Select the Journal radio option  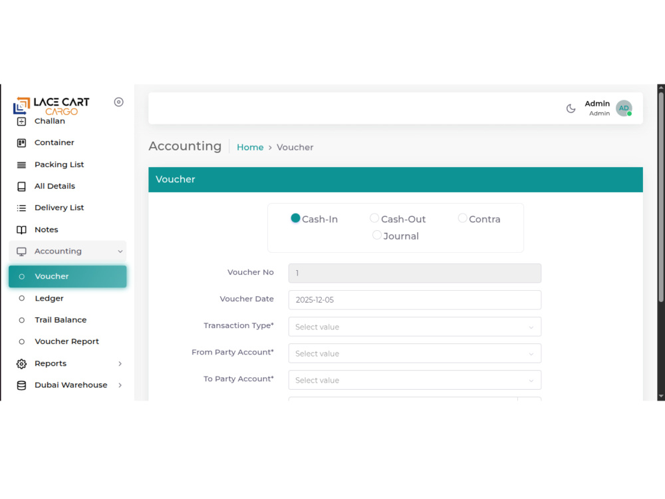[x=377, y=235]
